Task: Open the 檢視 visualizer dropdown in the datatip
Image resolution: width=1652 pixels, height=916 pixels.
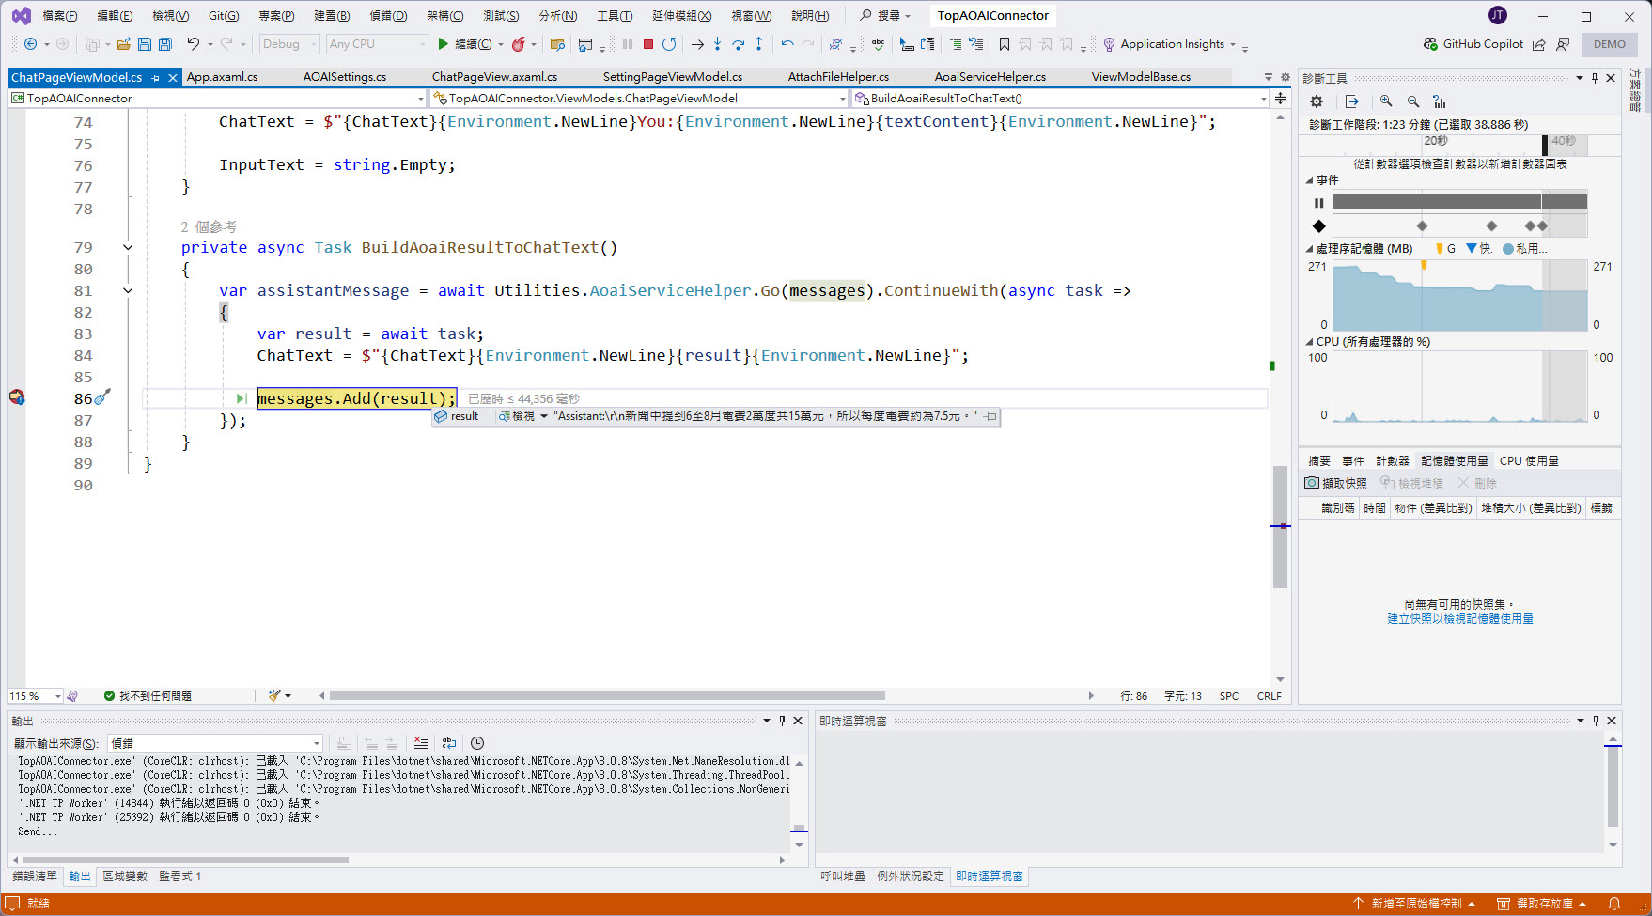Action: [543, 416]
